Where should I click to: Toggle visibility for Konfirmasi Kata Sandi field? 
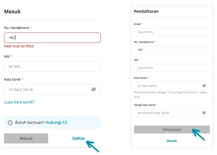204,113
